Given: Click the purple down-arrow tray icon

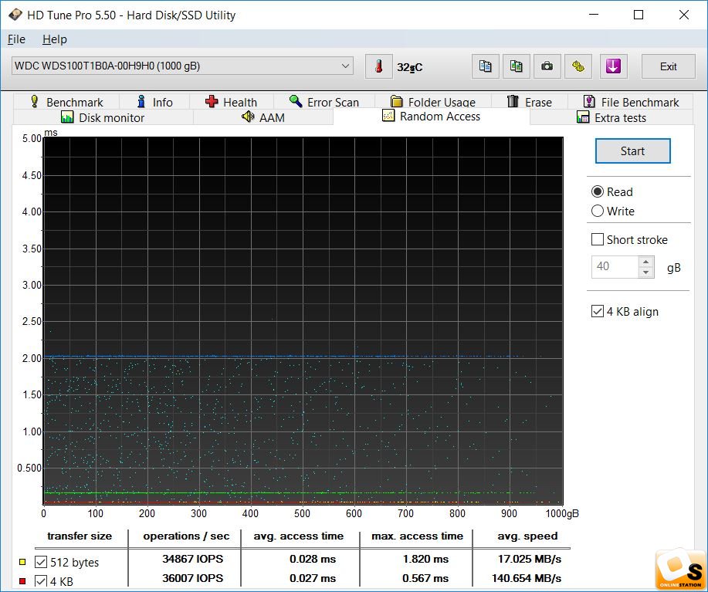Looking at the screenshot, I should (x=613, y=66).
